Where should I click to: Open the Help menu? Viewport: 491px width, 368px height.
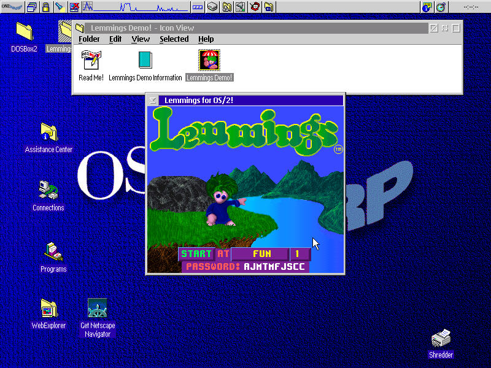tap(206, 39)
